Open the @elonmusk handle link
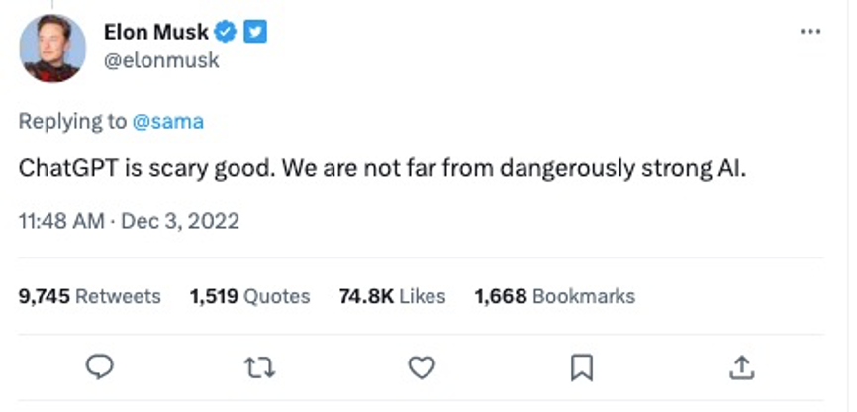Screen dimensions: 857x412 [160, 60]
